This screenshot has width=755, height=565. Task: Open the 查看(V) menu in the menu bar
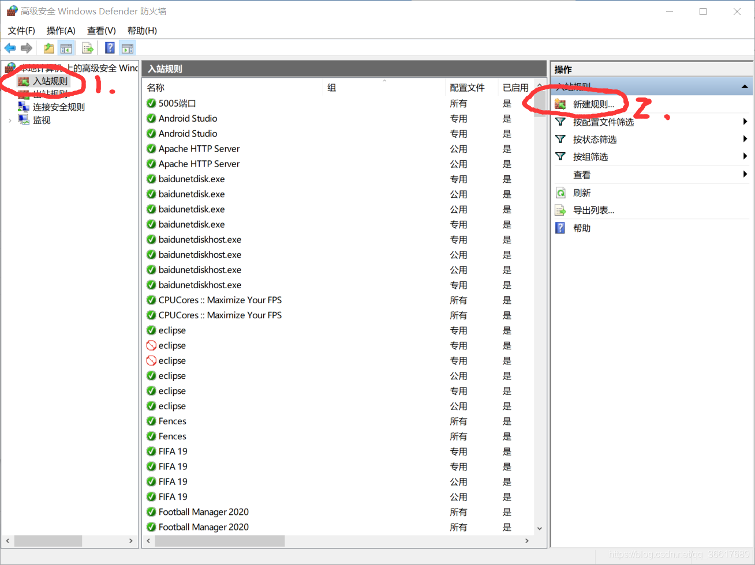[102, 31]
